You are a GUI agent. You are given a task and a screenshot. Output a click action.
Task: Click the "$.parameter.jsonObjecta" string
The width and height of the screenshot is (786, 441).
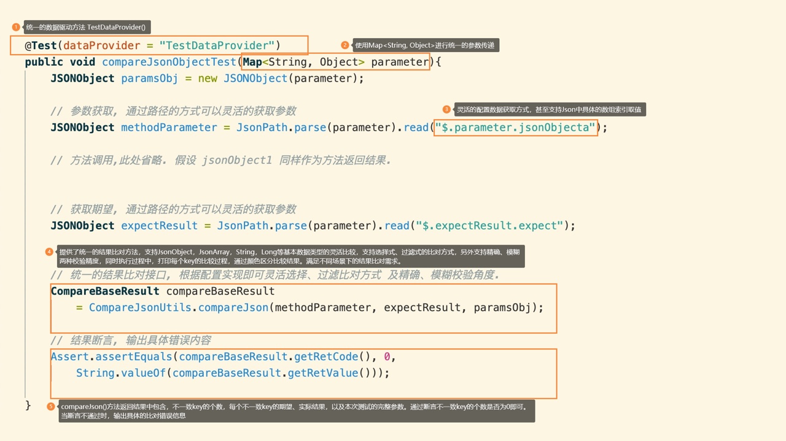(x=515, y=128)
